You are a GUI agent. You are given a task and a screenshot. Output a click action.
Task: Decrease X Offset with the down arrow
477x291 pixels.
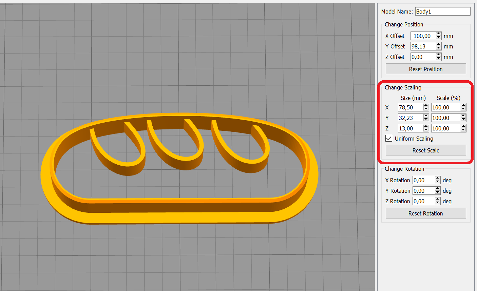click(x=439, y=38)
